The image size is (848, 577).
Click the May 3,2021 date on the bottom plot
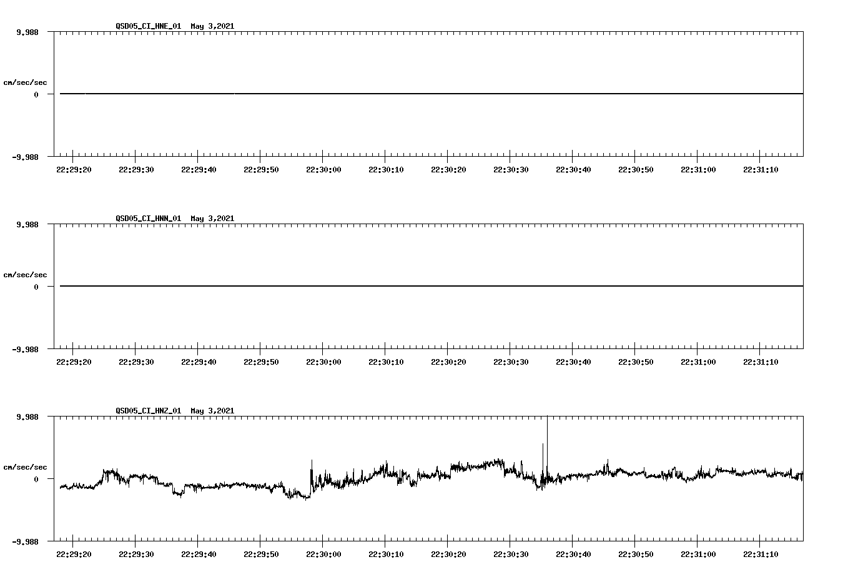click(x=212, y=411)
